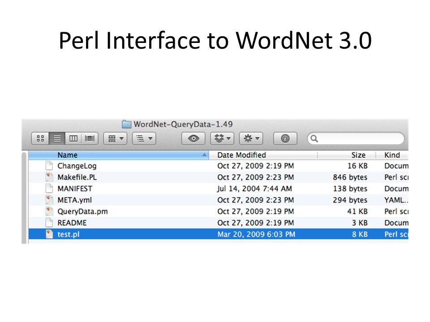Click the search magnifier icon

tap(314, 139)
